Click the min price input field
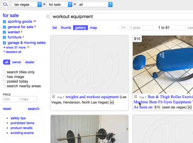The image size is (193, 143). (11, 99)
